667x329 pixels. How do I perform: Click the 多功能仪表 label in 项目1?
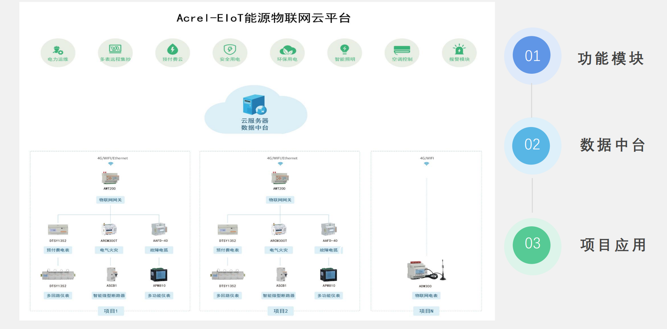point(159,295)
